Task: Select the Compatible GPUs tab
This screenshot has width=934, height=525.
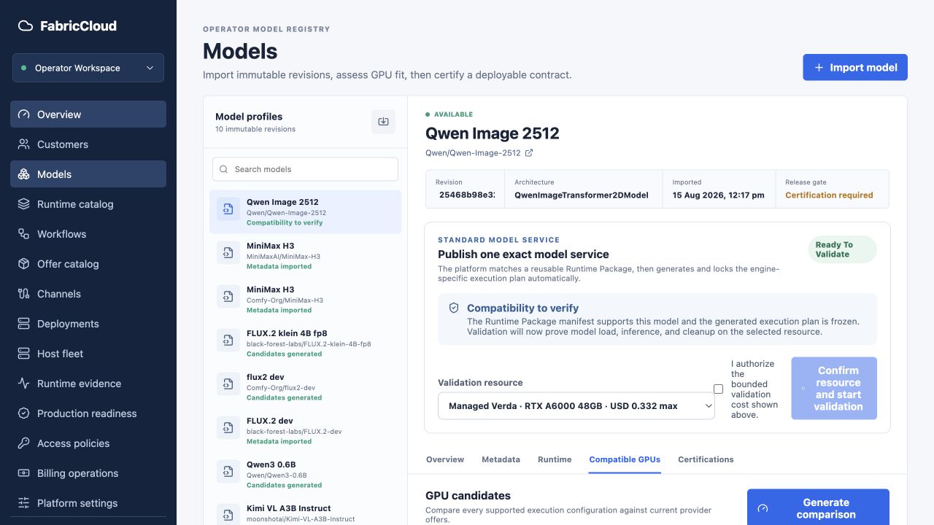Action: coord(625,459)
